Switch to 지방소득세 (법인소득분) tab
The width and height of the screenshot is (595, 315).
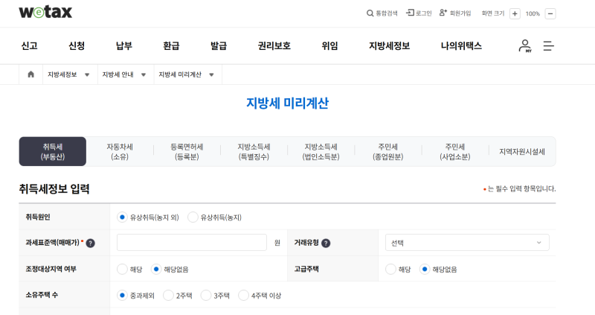point(321,152)
